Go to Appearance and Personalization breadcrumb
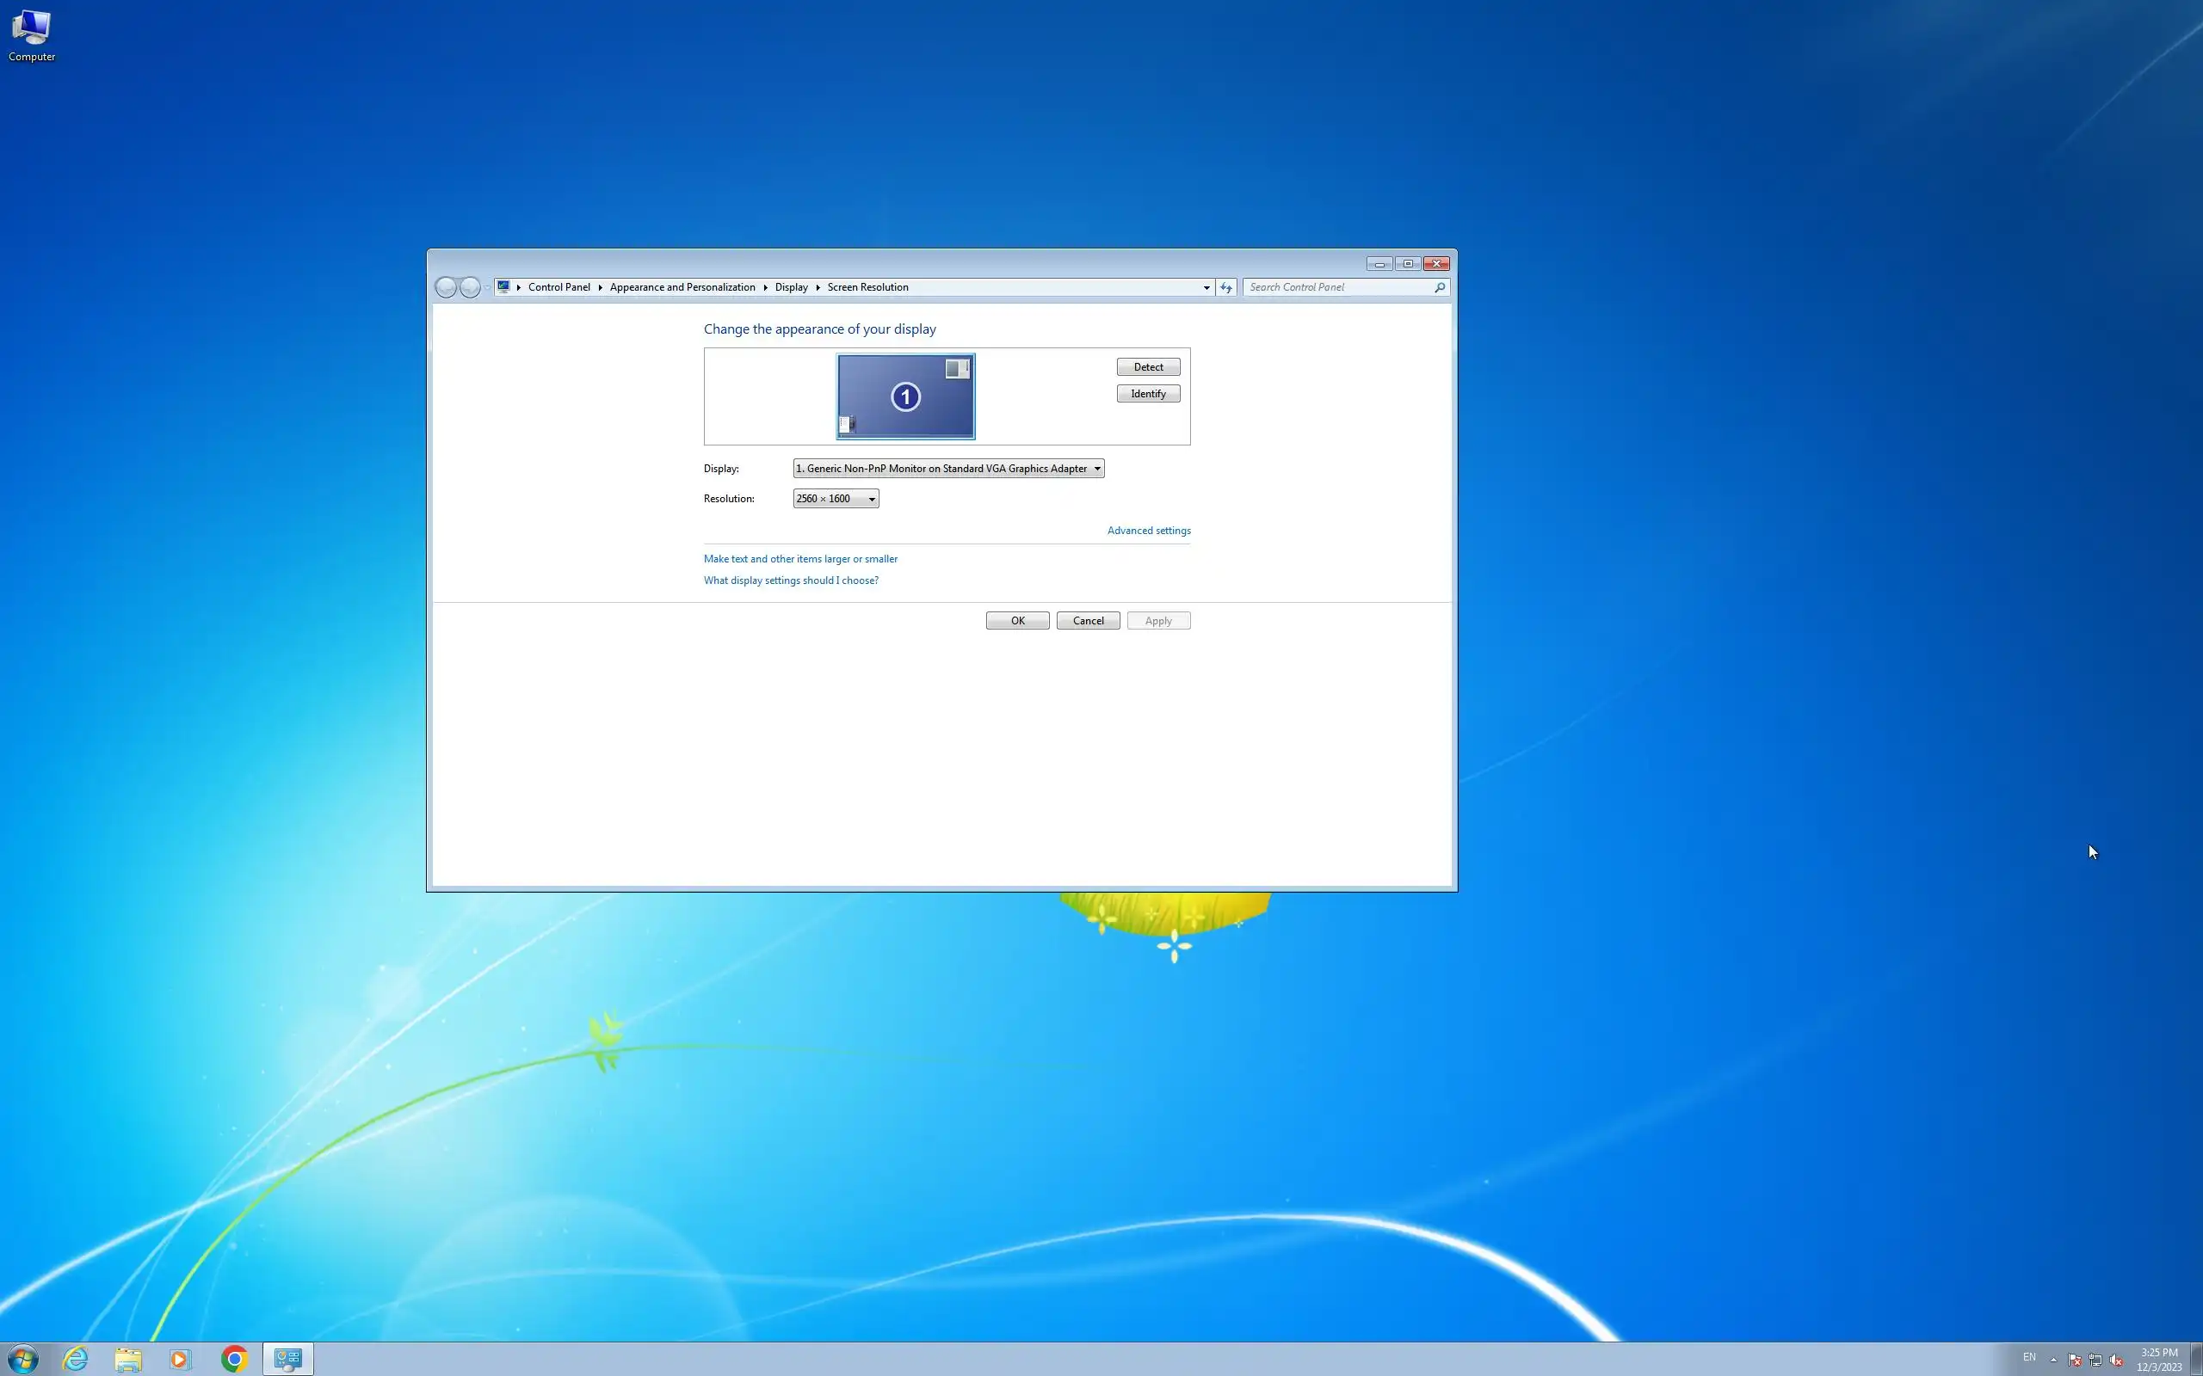The height and width of the screenshot is (1376, 2203). [682, 287]
